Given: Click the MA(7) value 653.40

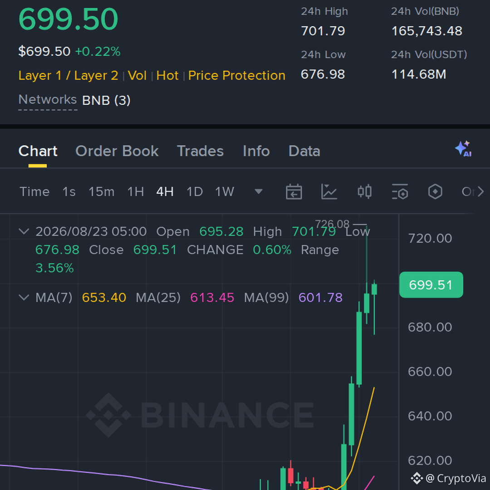Looking at the screenshot, I should point(104,298).
